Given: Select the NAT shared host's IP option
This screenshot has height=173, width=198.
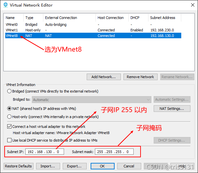Looking at the screenshot, I should tap(9, 109).
